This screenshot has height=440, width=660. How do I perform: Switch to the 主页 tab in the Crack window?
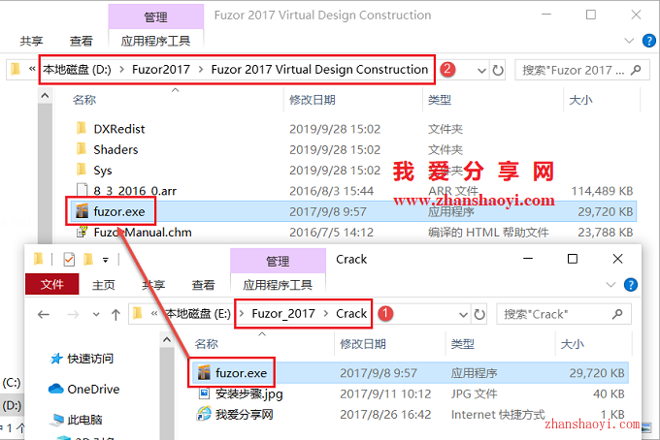(103, 285)
